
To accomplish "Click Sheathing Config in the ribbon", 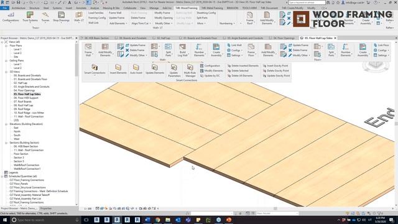I will pyautogui.click(x=206, y=13).
